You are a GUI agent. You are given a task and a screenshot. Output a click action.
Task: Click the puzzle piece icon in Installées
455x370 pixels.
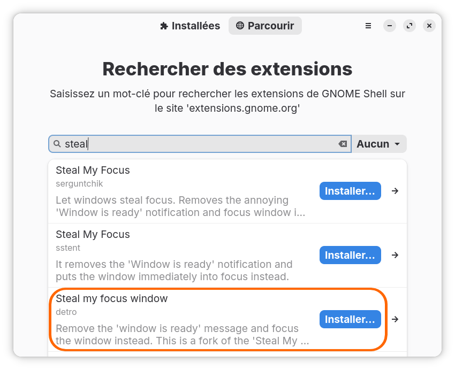(164, 26)
